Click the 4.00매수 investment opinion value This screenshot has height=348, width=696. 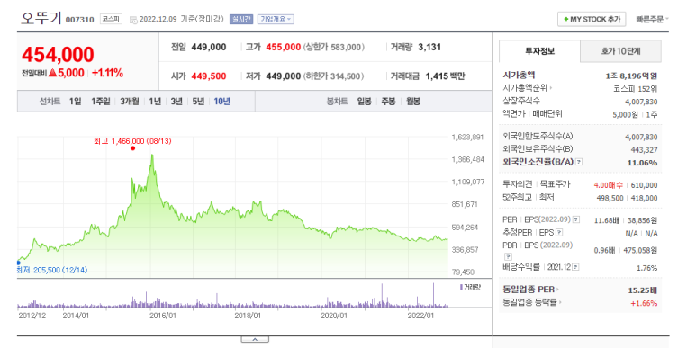(x=609, y=185)
